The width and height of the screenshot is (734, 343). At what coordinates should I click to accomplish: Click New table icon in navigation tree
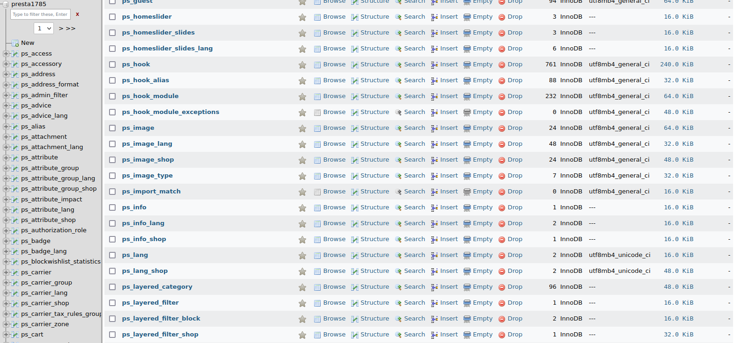[15, 43]
